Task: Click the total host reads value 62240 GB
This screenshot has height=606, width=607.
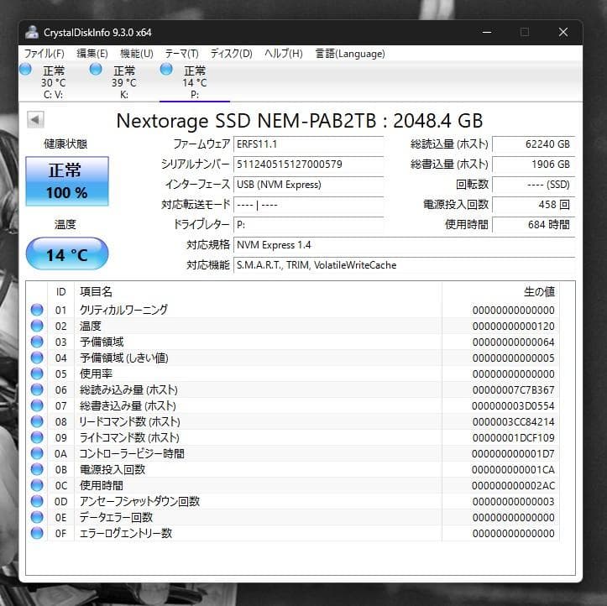Action: pos(533,144)
